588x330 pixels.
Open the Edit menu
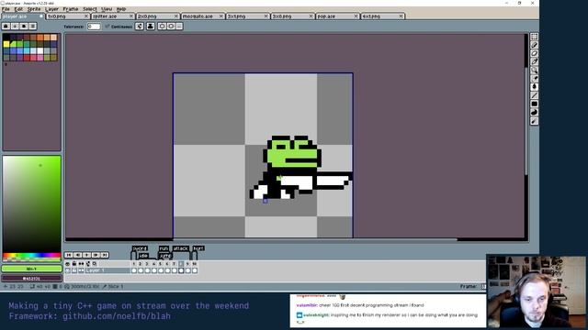[18, 9]
